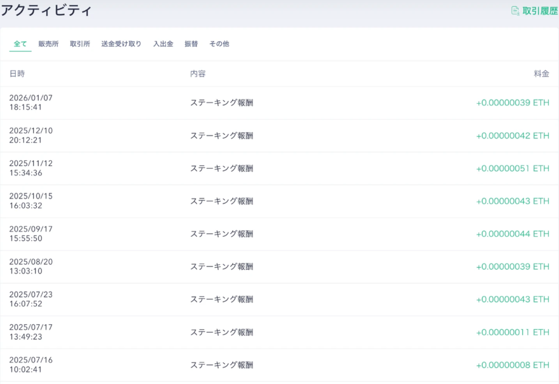Click ステーキング報酬 in the 2025/07/23 row
The height and width of the screenshot is (384, 559).
coord(222,299)
